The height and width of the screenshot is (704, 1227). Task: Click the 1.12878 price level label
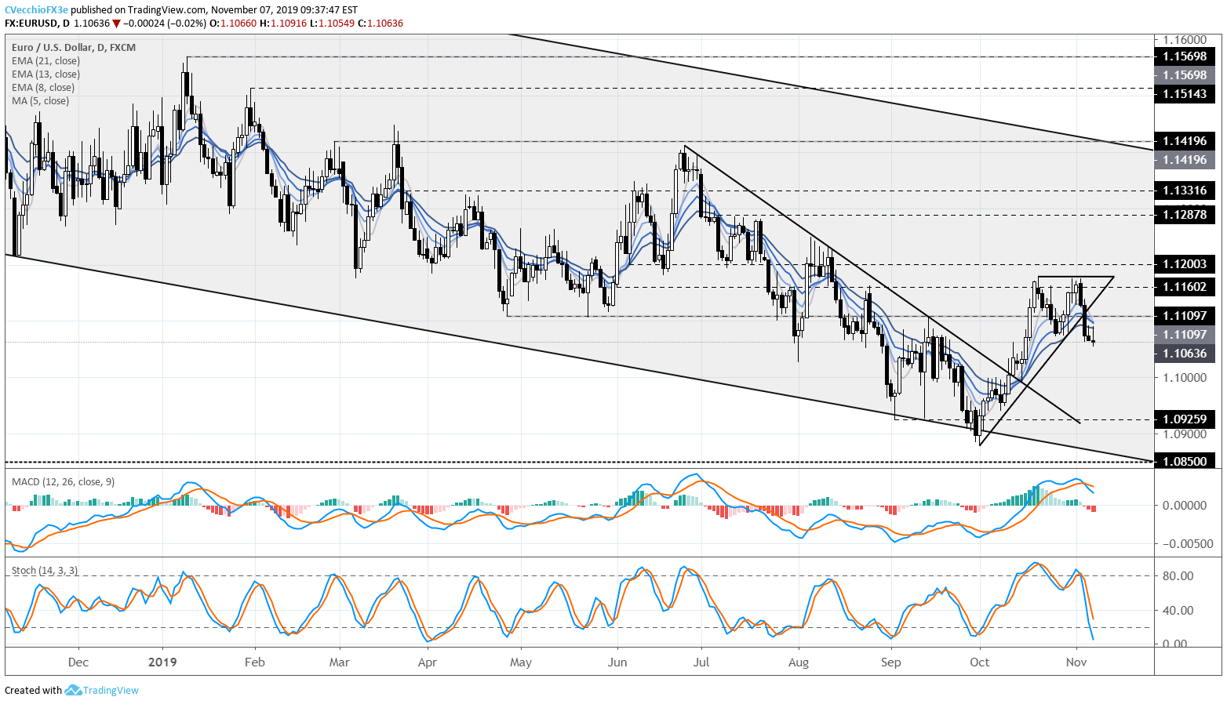pos(1185,215)
